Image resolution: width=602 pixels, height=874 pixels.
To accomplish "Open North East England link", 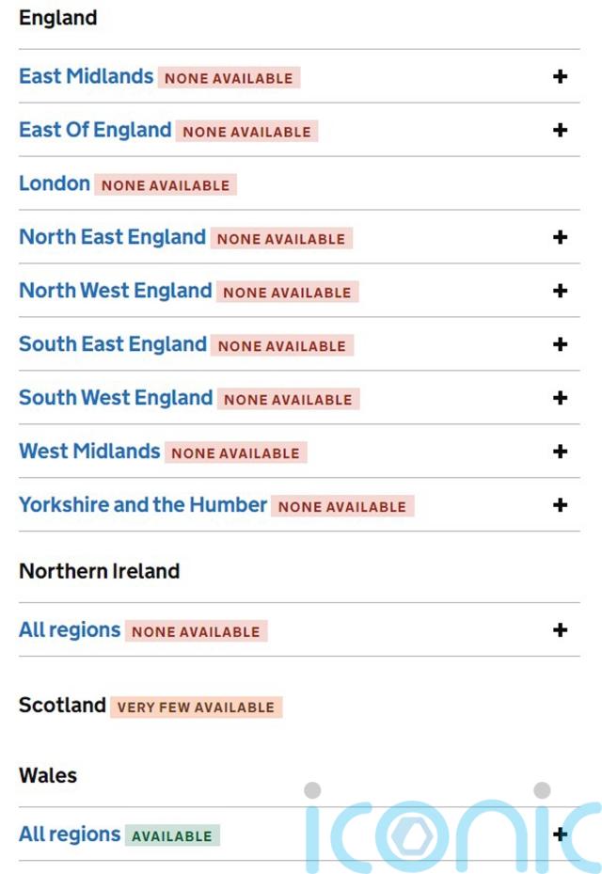I will pyautogui.click(x=112, y=237).
